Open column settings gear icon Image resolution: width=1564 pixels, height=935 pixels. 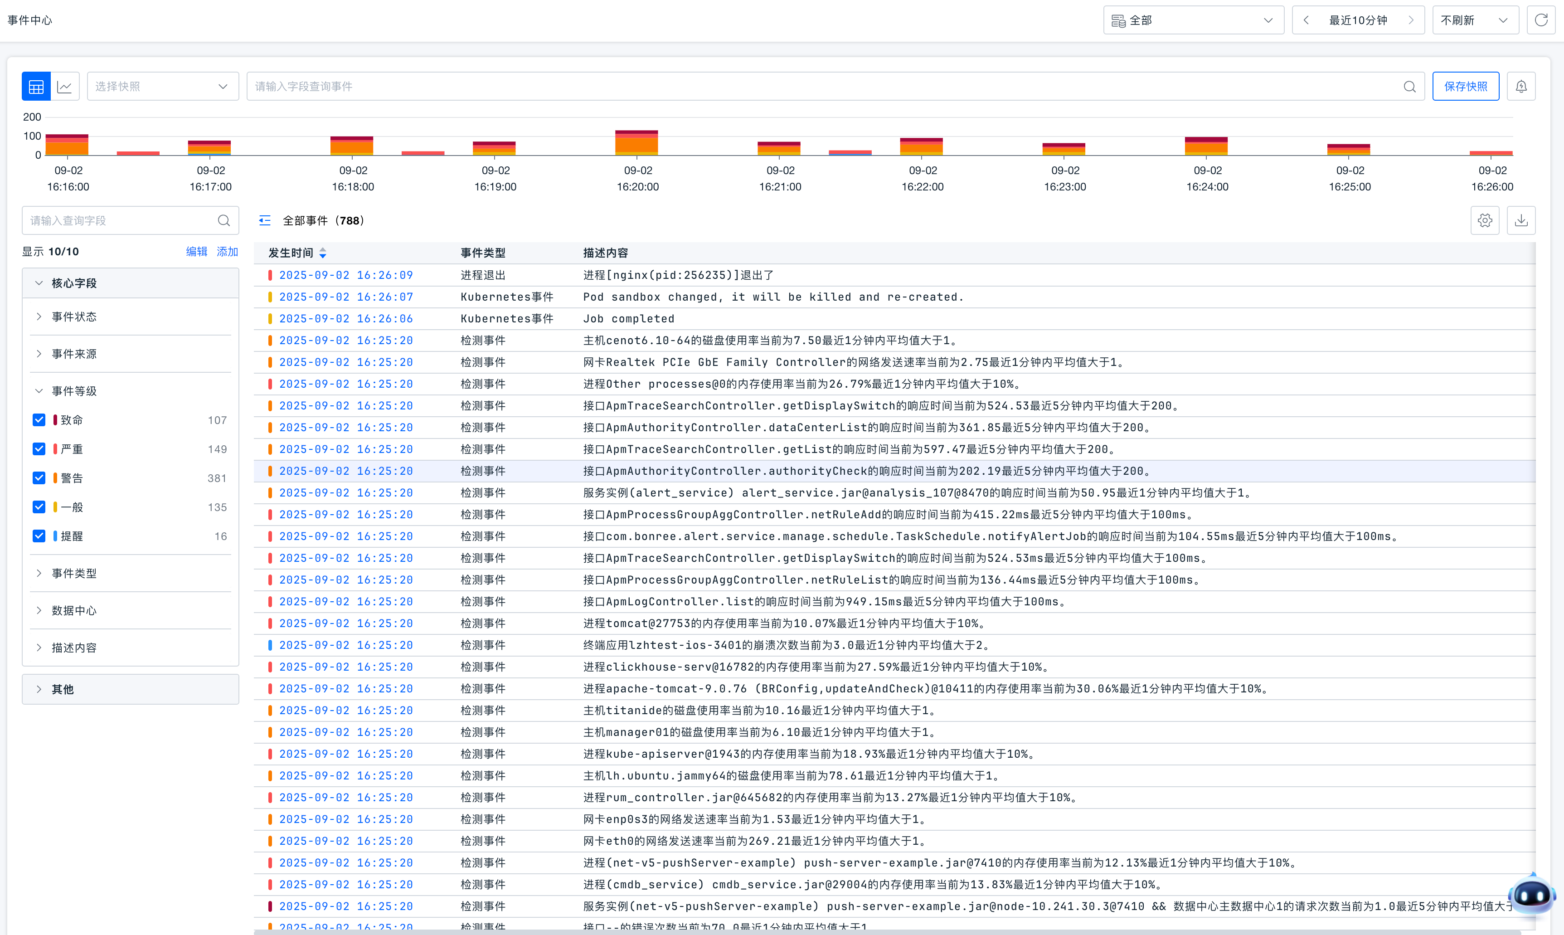click(x=1485, y=220)
